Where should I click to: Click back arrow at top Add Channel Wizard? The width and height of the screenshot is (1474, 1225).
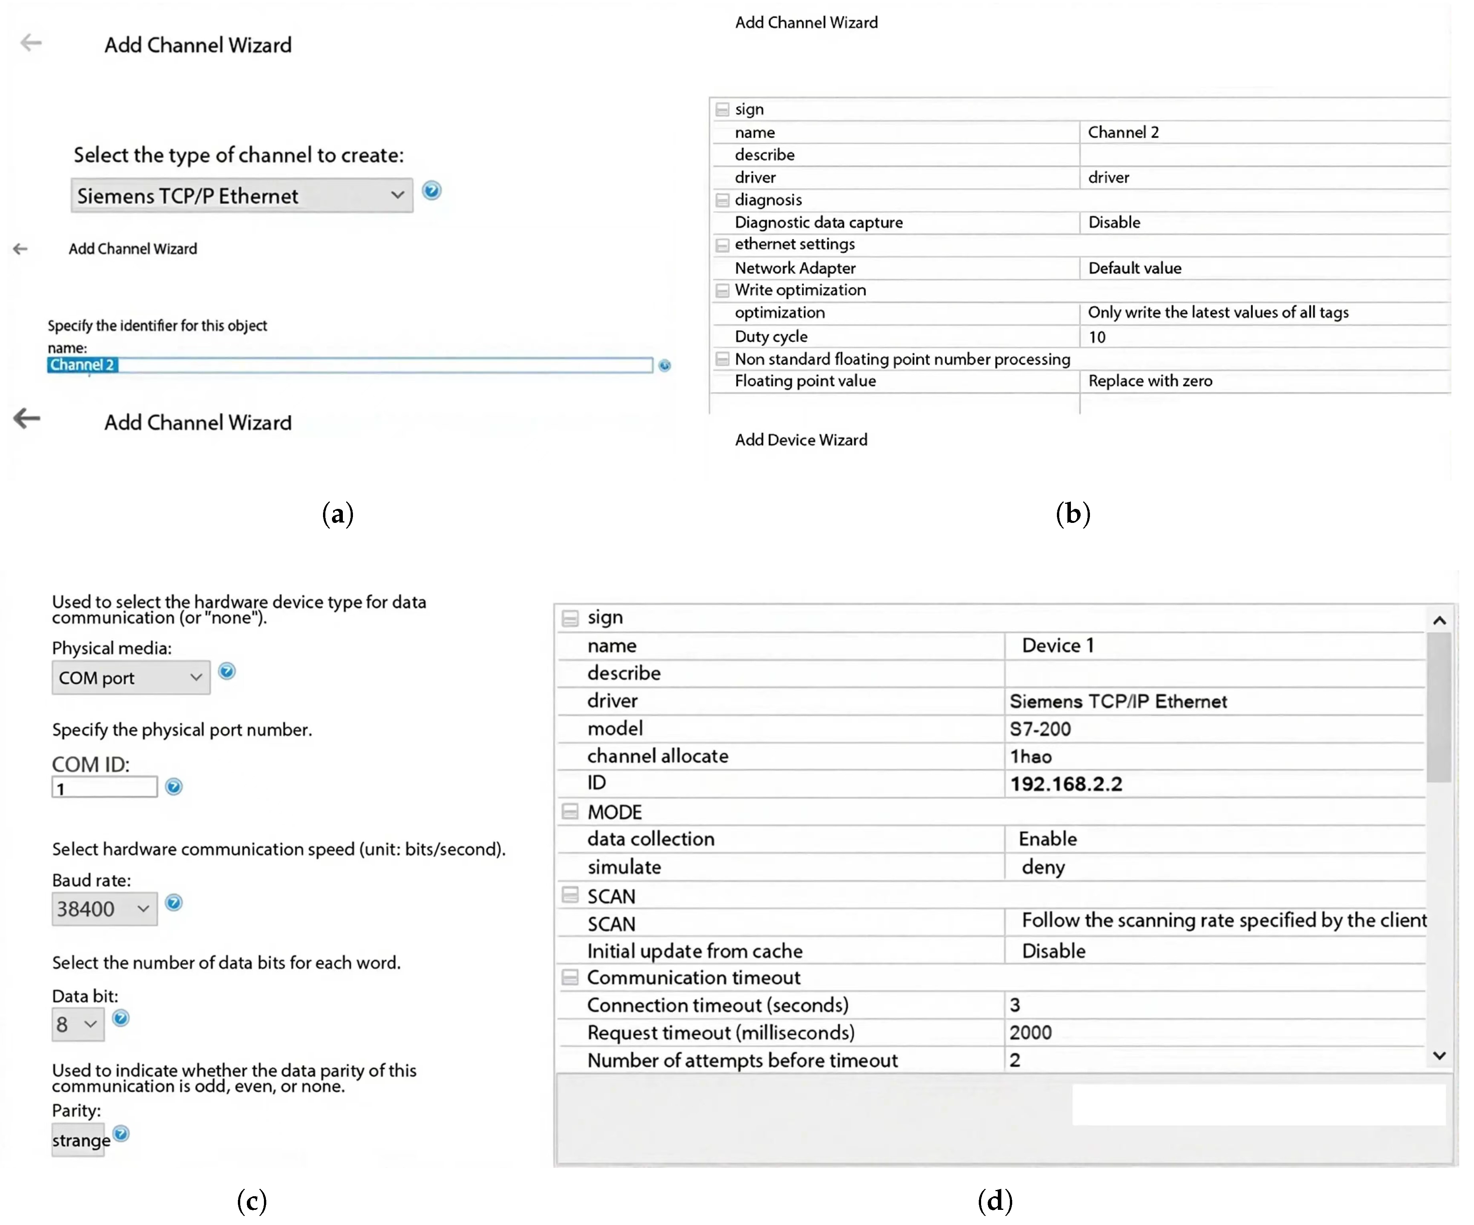click(x=31, y=43)
